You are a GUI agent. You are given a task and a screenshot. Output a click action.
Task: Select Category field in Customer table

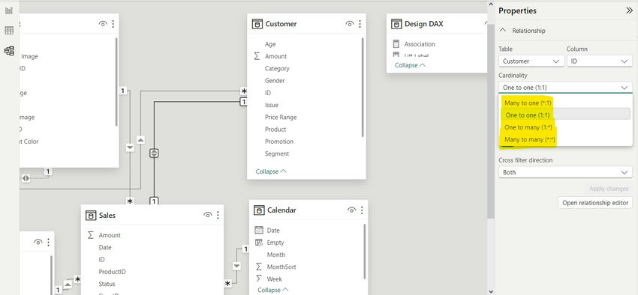[x=277, y=69]
